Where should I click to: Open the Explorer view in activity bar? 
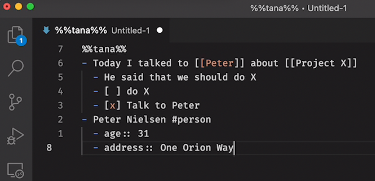point(15,35)
